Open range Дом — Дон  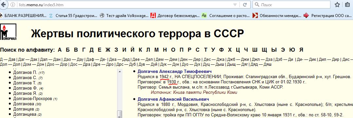[34, 64]
